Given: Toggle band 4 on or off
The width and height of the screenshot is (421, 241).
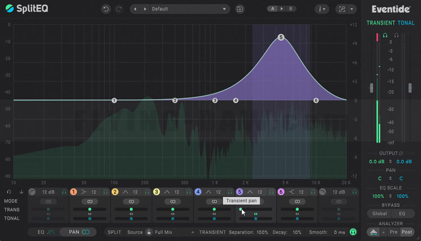Looking at the screenshot, I should [198, 192].
